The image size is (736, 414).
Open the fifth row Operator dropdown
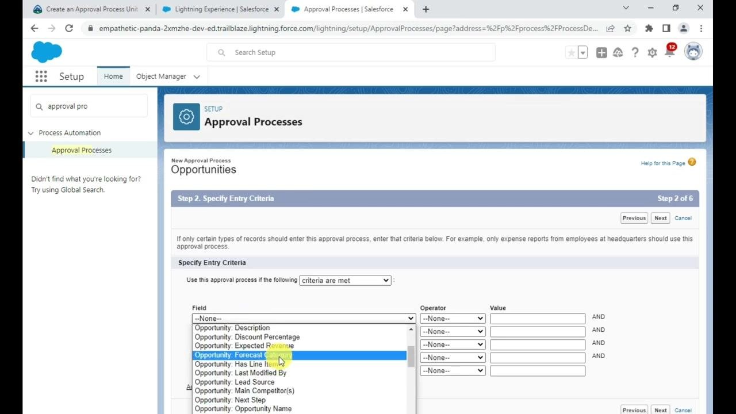click(x=453, y=371)
